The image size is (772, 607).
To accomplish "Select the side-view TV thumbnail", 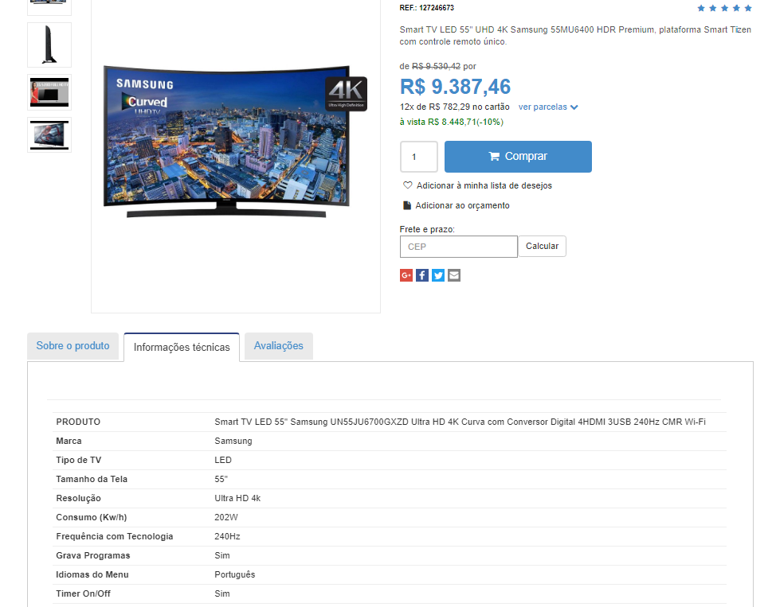I will [49, 45].
